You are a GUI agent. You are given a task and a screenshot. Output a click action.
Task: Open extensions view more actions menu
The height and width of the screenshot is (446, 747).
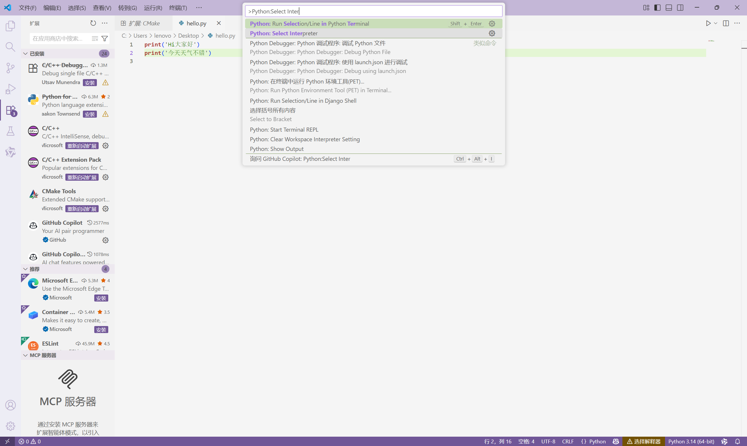[104, 23]
